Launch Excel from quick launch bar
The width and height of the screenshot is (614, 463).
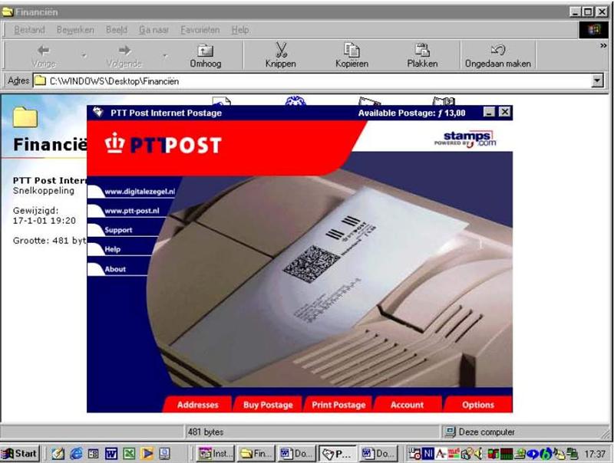tap(129, 454)
